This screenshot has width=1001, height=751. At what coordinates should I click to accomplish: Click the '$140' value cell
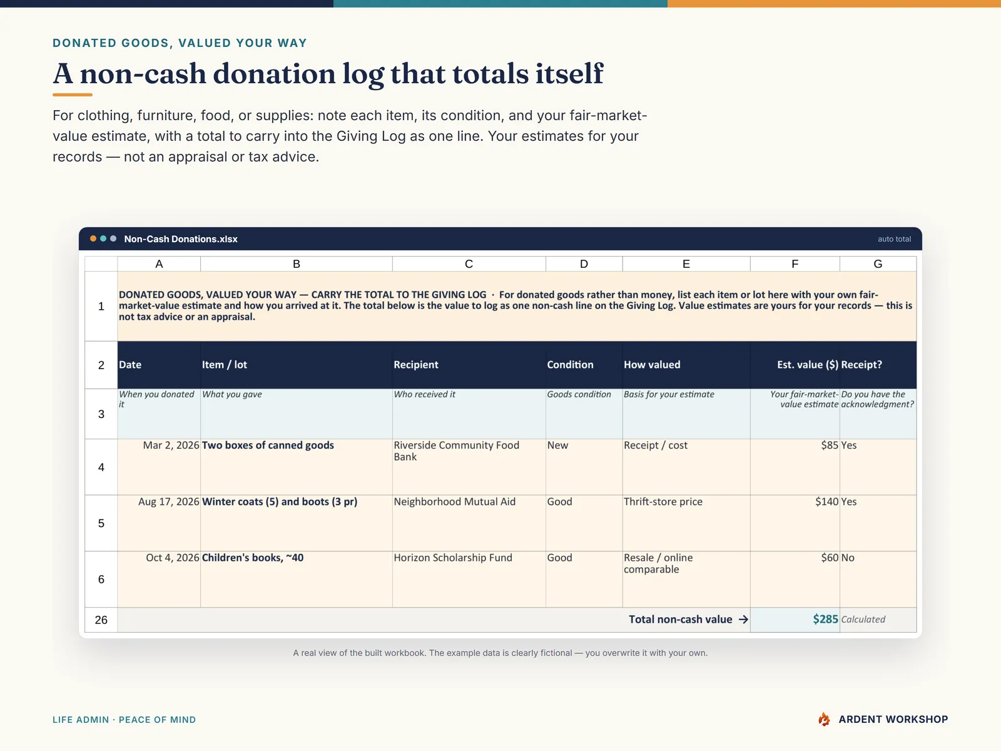point(795,523)
